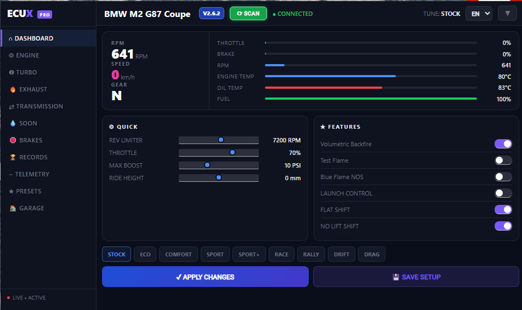Select the Race preset

tap(282, 254)
